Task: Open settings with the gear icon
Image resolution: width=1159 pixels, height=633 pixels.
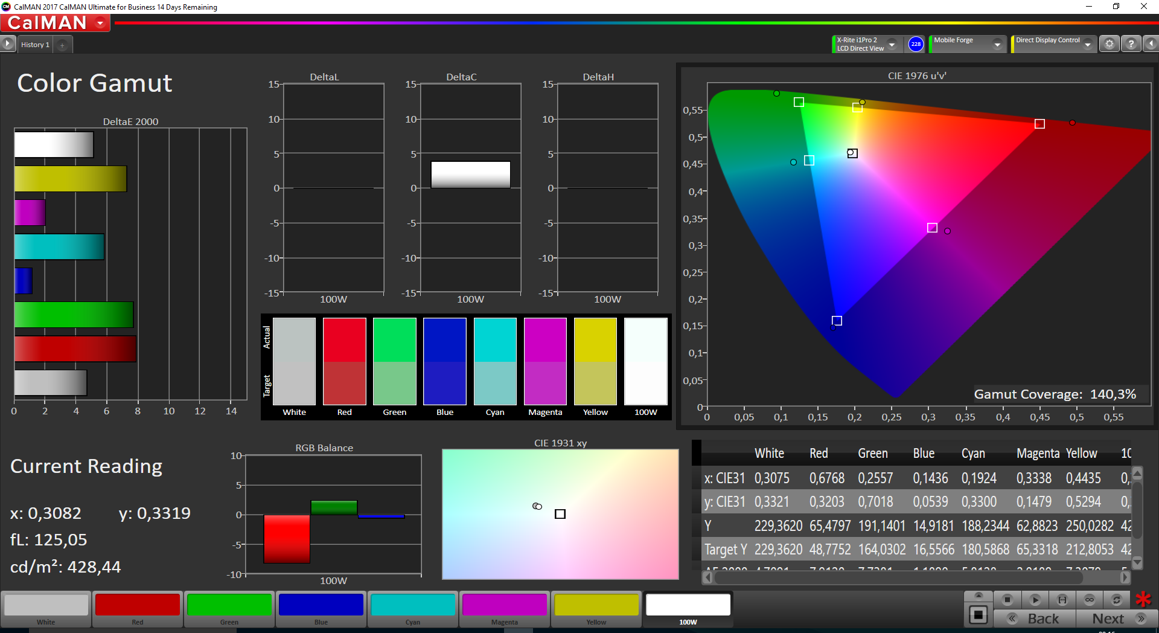Action: coord(1109,44)
